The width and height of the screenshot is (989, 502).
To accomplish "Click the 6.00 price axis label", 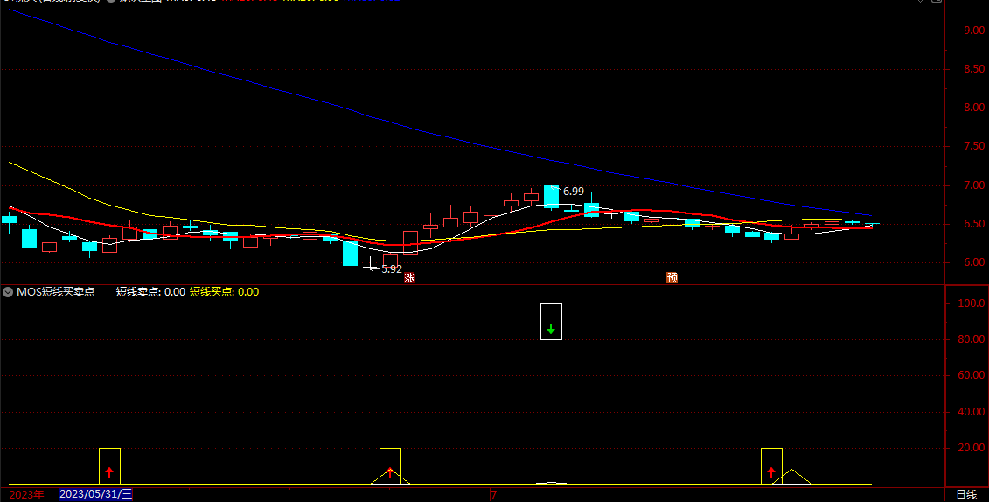I will (x=974, y=262).
